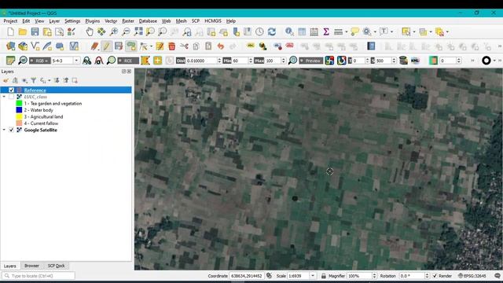This screenshot has width=503, height=283.
Task: Click the SCP activate ROI pointer plus icon
Action: point(157,61)
